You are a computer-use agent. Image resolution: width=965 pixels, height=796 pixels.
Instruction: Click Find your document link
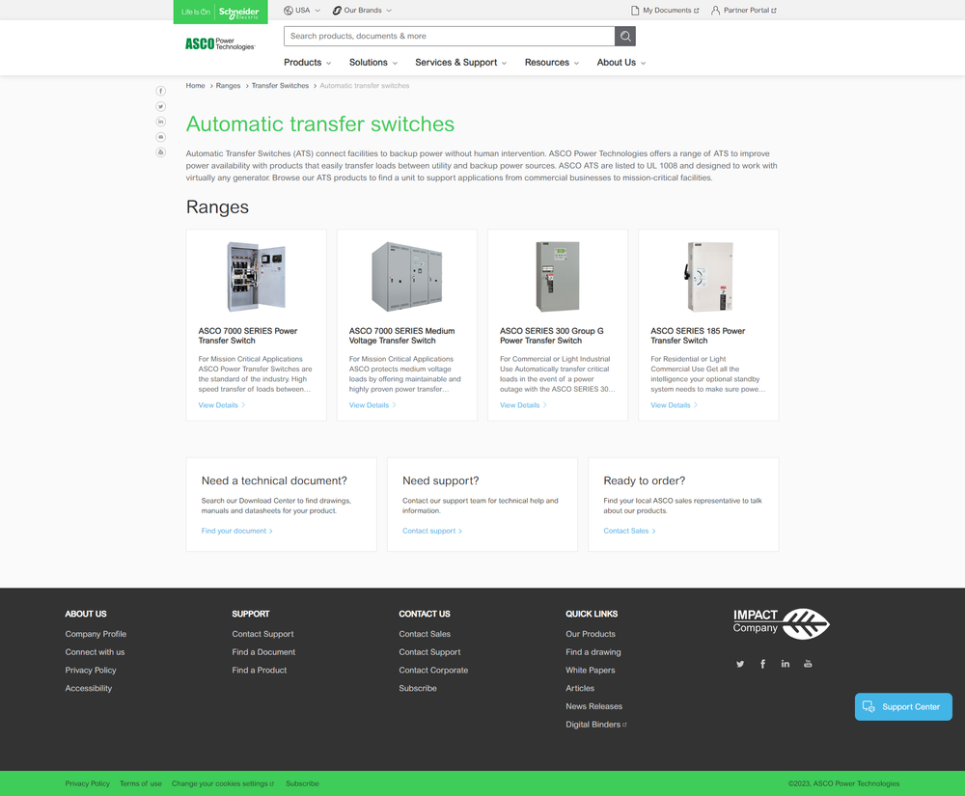click(237, 531)
